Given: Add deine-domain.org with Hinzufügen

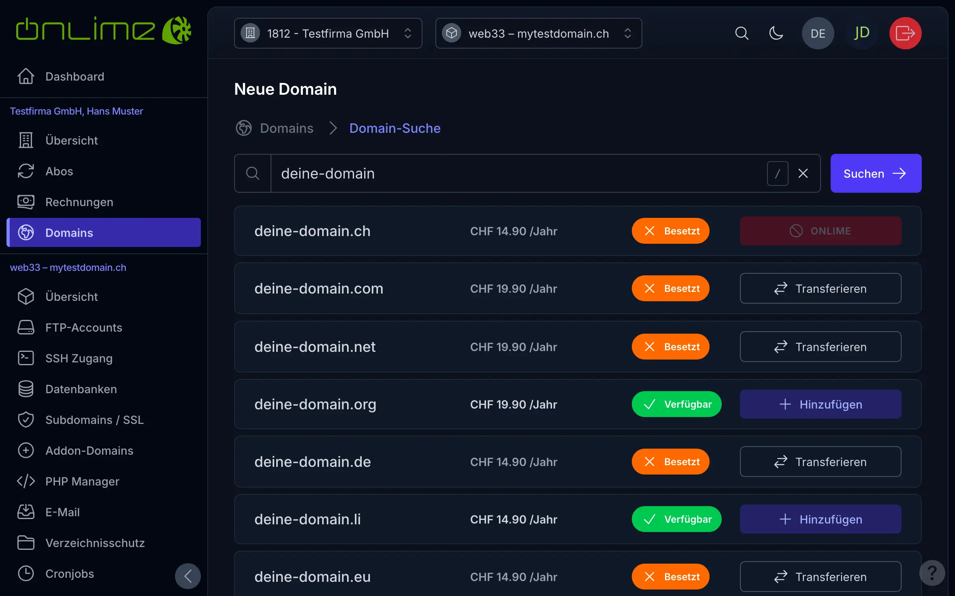Looking at the screenshot, I should [820, 404].
